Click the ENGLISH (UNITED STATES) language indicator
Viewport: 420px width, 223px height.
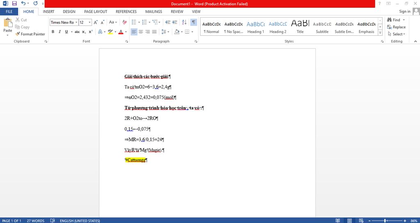(x=80, y=221)
